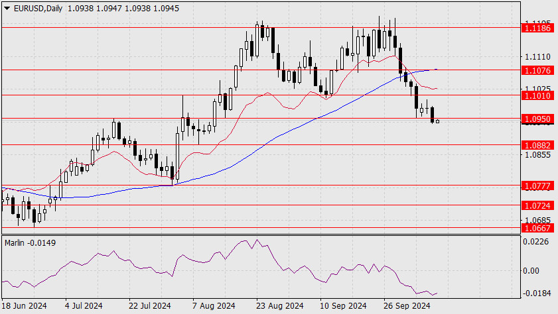558x314 pixels.
Task: Click the right end of the blue moving average
Action: click(437, 70)
